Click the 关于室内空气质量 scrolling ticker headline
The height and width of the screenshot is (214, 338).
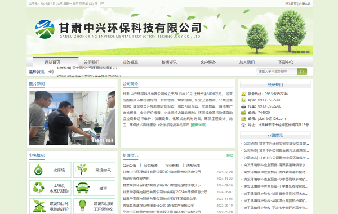[87, 68]
